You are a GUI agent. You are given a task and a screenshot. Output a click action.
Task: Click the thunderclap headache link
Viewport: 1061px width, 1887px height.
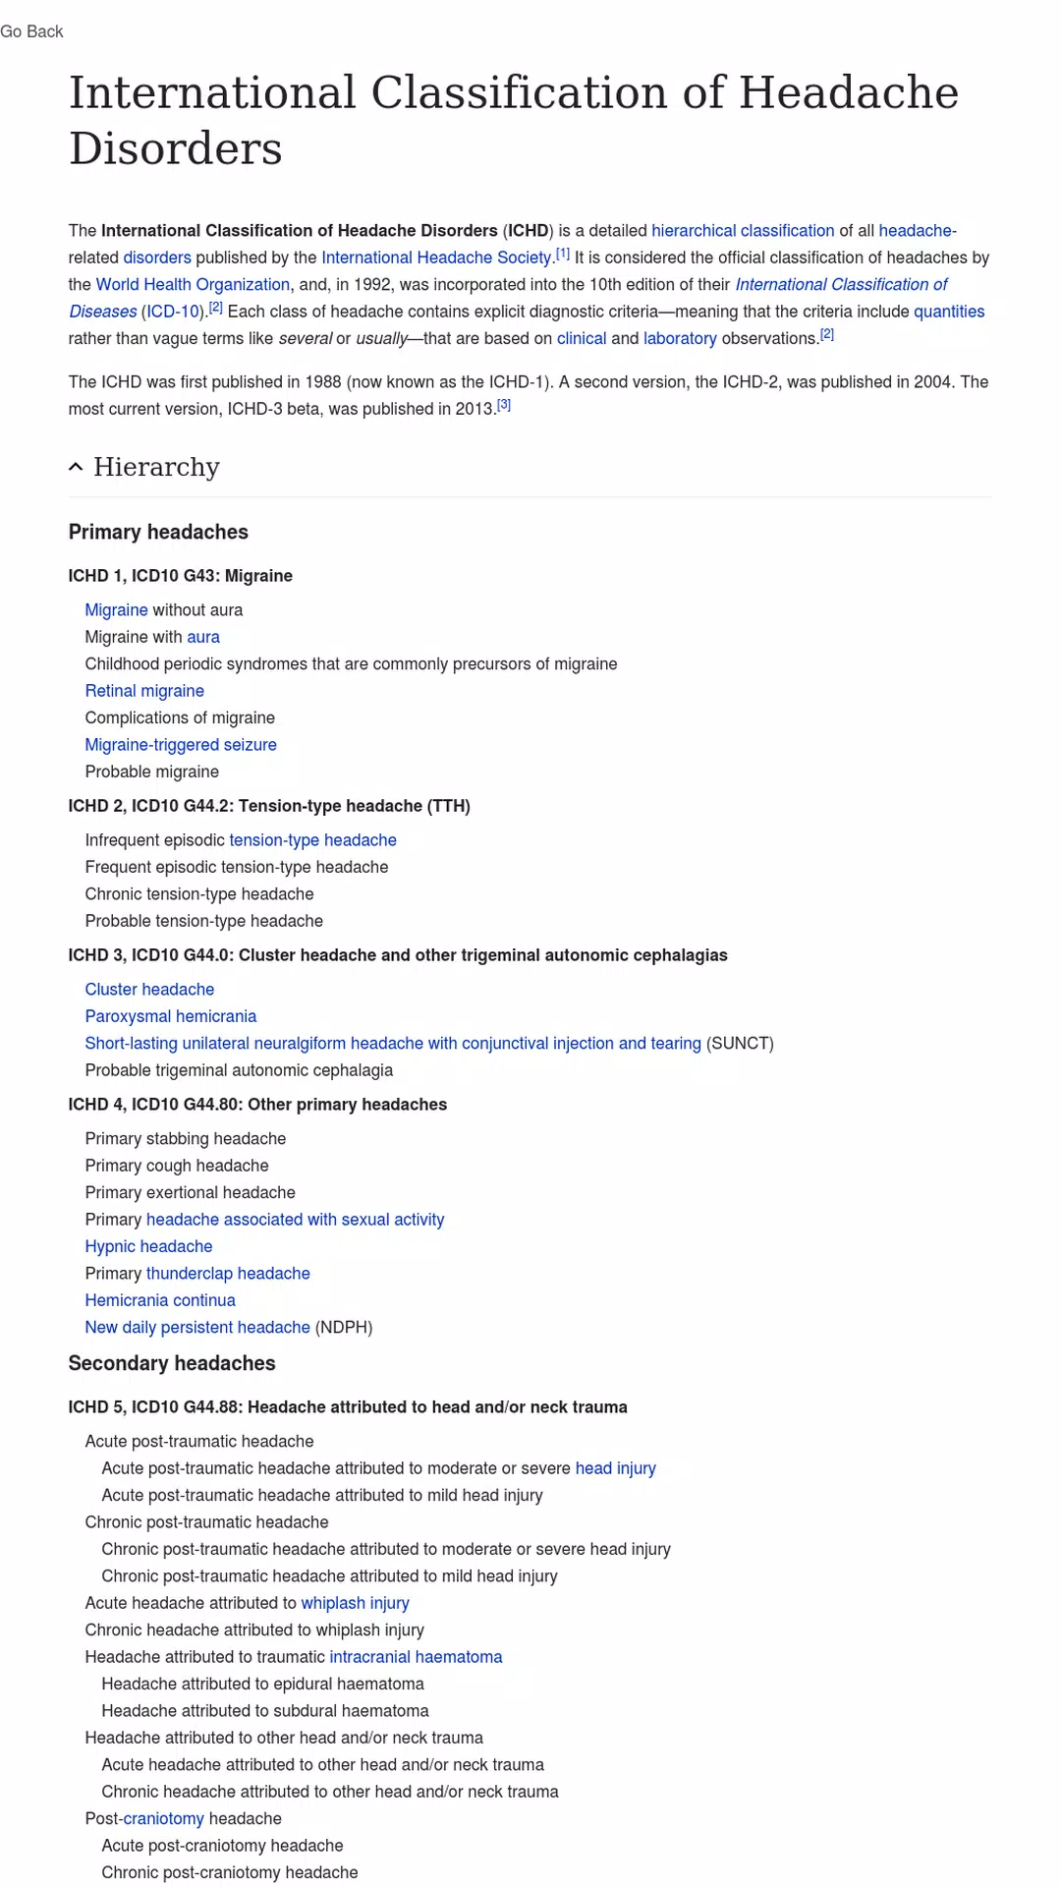pos(228,1274)
